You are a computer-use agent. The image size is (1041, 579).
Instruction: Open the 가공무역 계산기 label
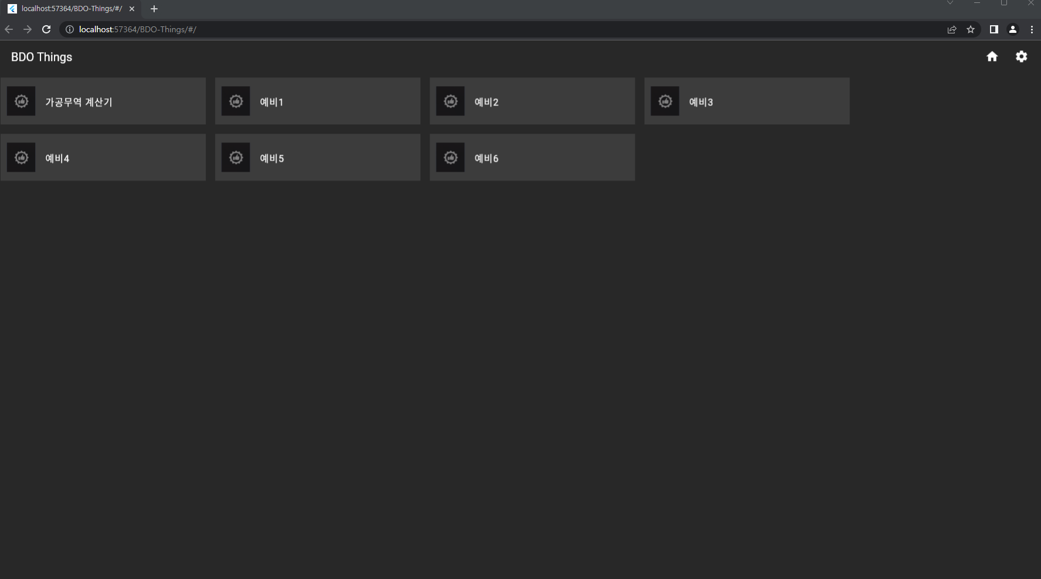79,102
